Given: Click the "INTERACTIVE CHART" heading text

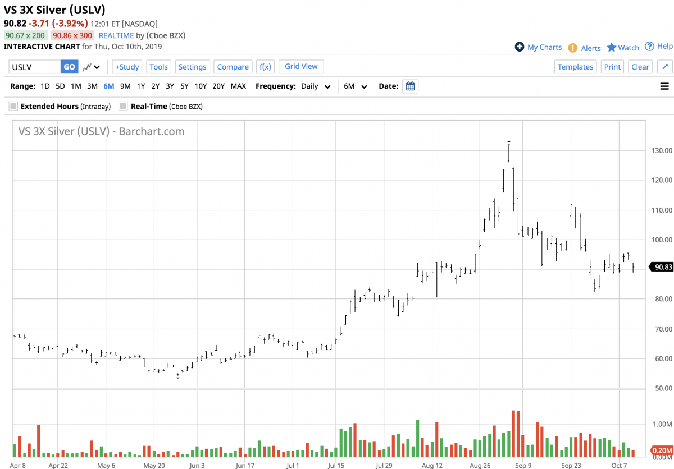Looking at the screenshot, I should pos(42,47).
